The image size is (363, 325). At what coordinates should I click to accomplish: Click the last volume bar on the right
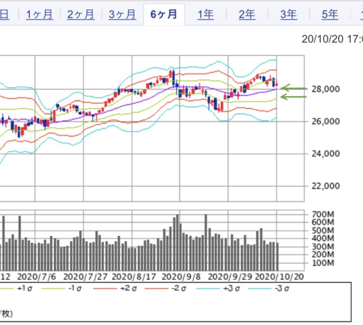click(x=277, y=257)
